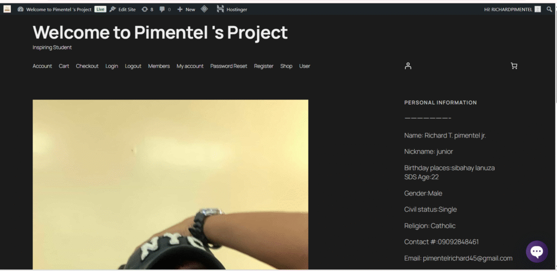Viewport: 557px width, 271px height.
Task: Open the purple chat bubble widget
Action: [537, 251]
